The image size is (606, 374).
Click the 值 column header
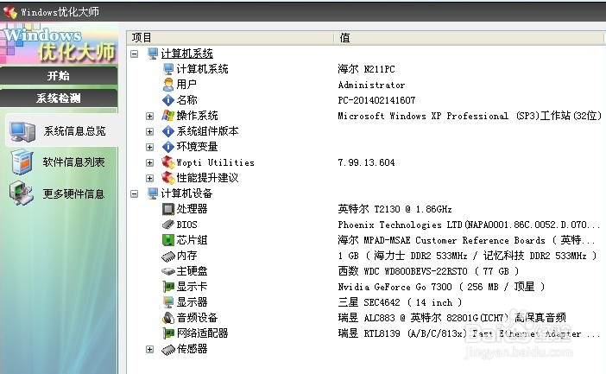point(470,37)
